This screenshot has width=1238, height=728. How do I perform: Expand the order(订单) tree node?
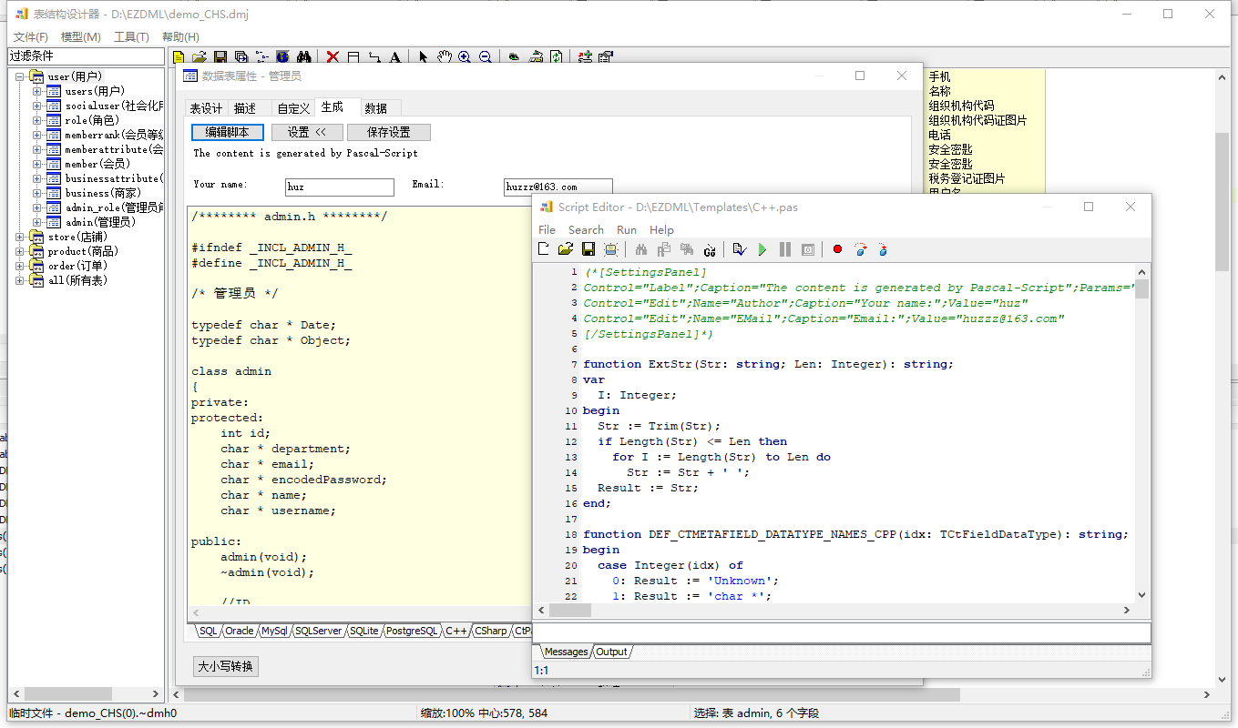click(20, 266)
